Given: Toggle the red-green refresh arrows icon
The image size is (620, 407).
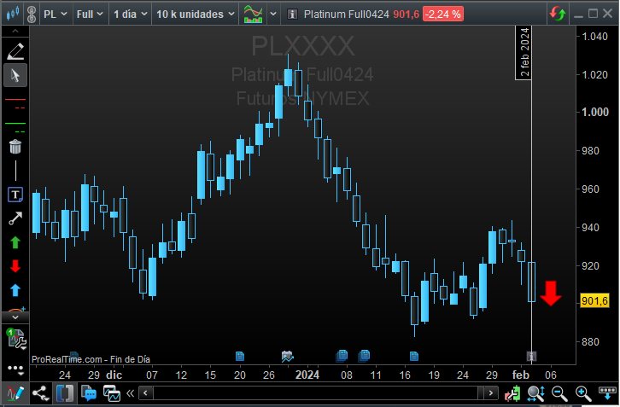Looking at the screenshot, I should tap(558, 14).
